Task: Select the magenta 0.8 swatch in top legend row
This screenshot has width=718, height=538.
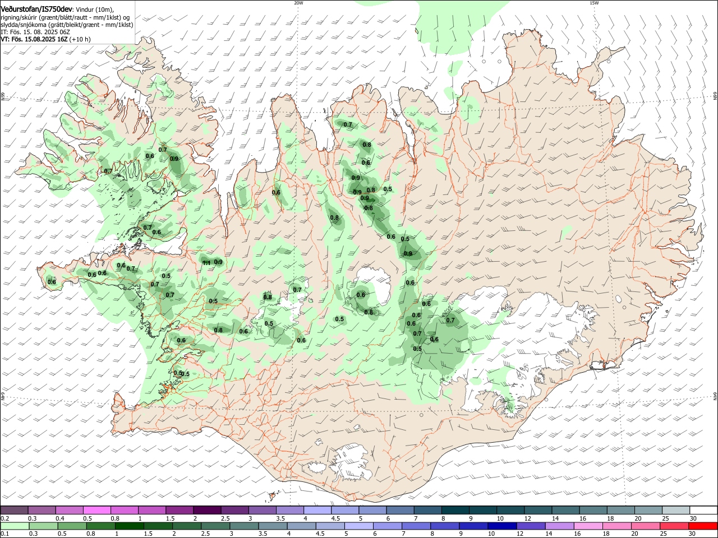Action: [125, 511]
